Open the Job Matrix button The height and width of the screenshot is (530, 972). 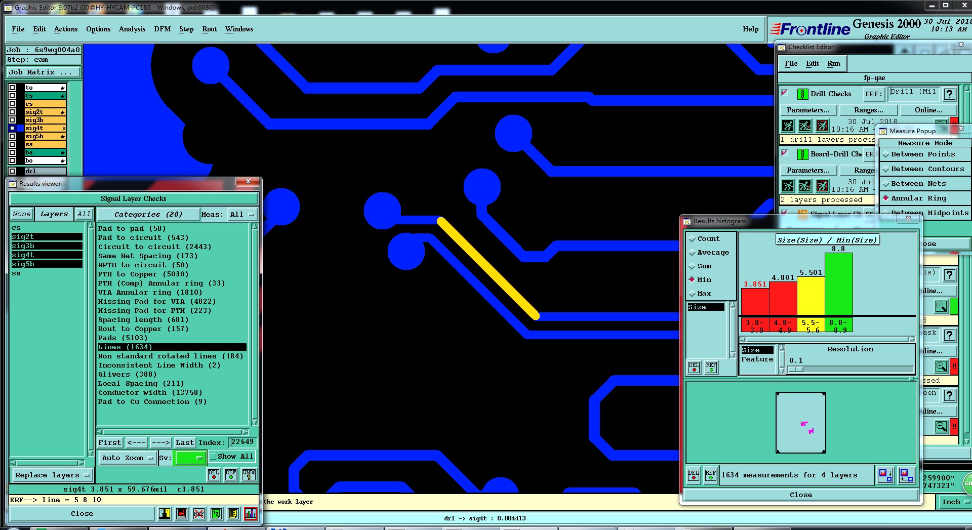(x=43, y=72)
